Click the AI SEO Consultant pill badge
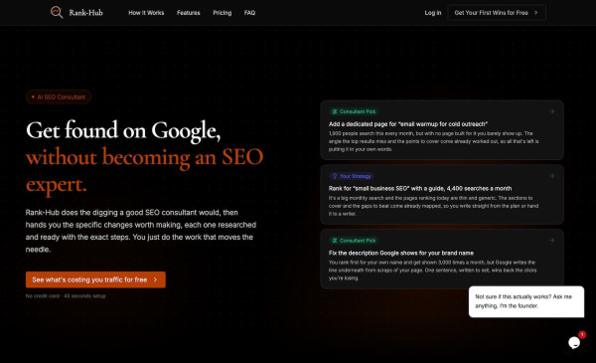The width and height of the screenshot is (596, 363). (x=59, y=97)
